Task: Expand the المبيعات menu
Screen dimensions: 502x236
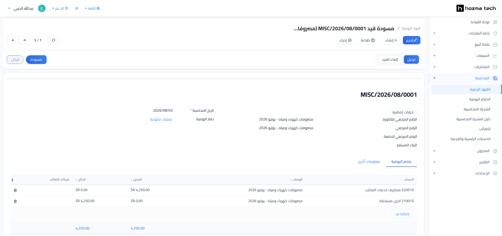Action: click(x=465, y=56)
